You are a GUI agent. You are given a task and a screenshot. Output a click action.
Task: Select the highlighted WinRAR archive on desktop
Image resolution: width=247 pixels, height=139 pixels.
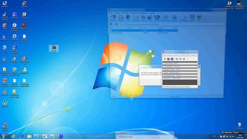(x=54, y=48)
